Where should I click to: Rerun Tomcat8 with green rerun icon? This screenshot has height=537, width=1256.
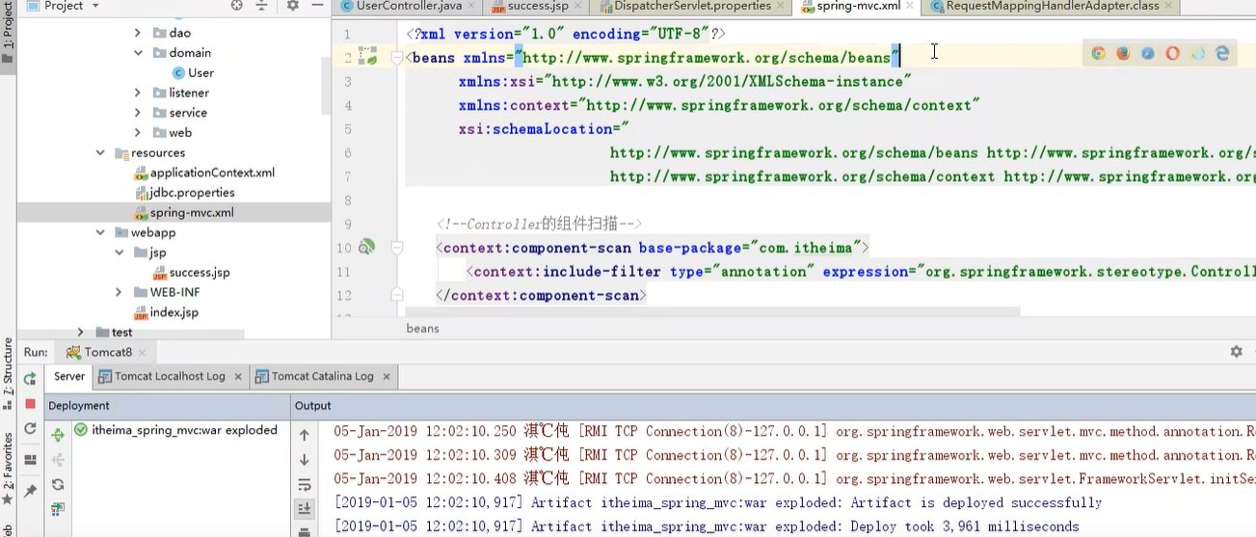tap(30, 379)
